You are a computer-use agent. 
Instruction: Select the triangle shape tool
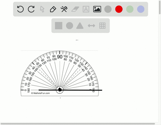pos(80,26)
